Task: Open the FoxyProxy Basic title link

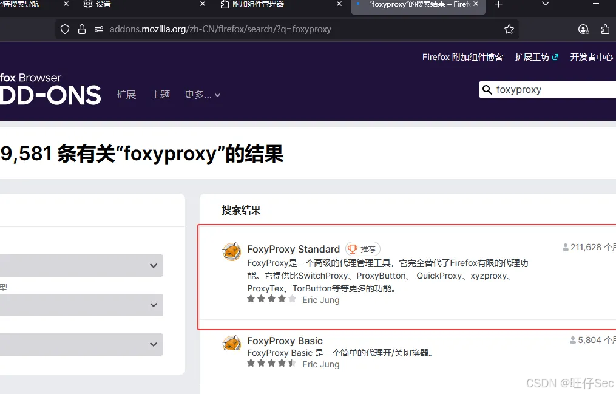Action: [285, 341]
